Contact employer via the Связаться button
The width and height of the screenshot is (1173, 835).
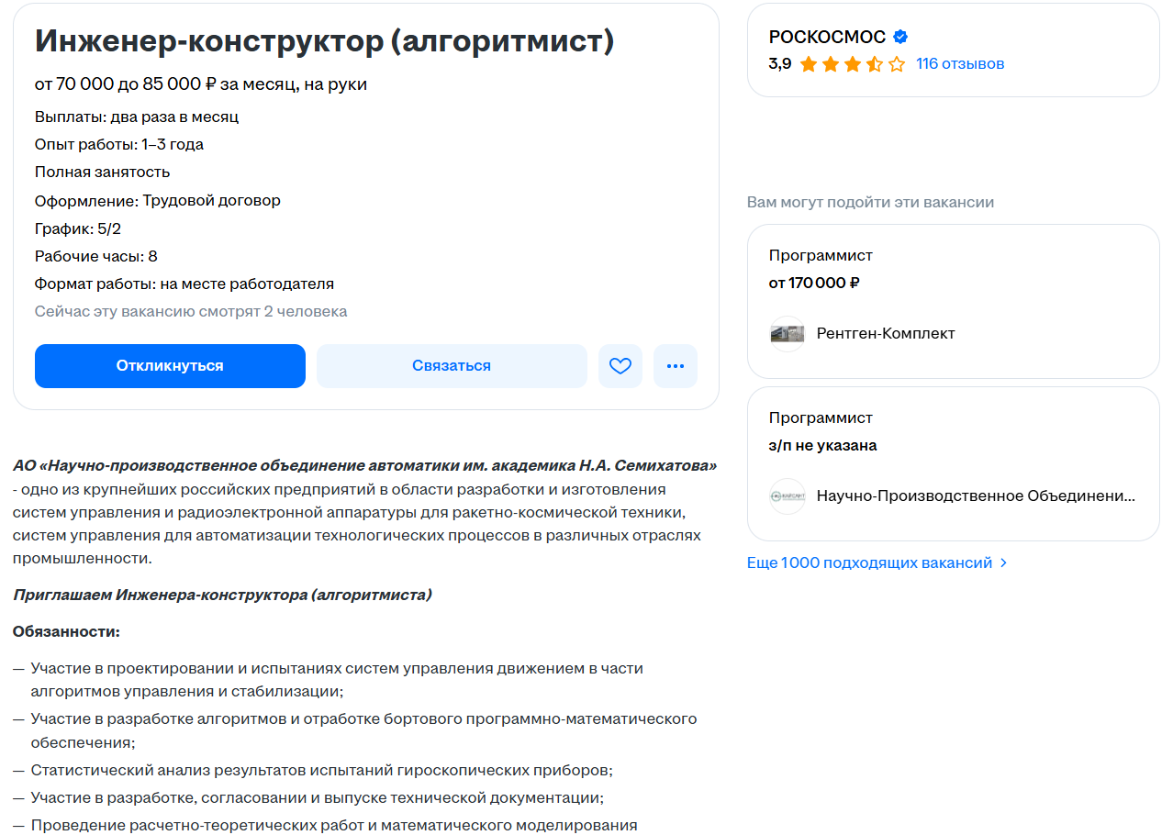click(x=452, y=366)
